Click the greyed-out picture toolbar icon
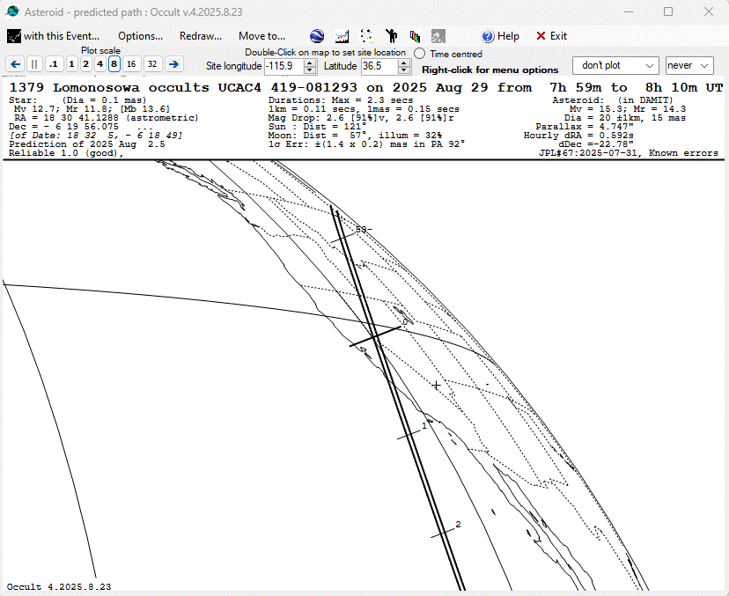Screen dimensions: 729x596 coord(438,36)
